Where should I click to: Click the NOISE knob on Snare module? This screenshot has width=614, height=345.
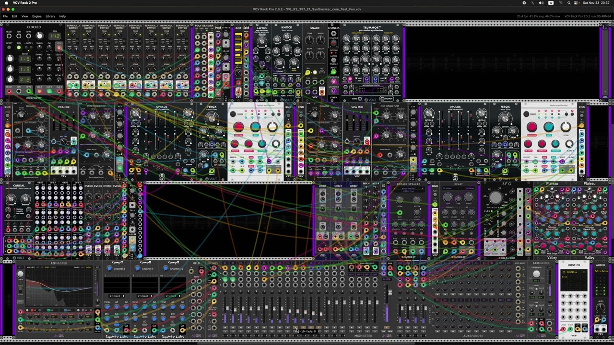click(x=320, y=39)
